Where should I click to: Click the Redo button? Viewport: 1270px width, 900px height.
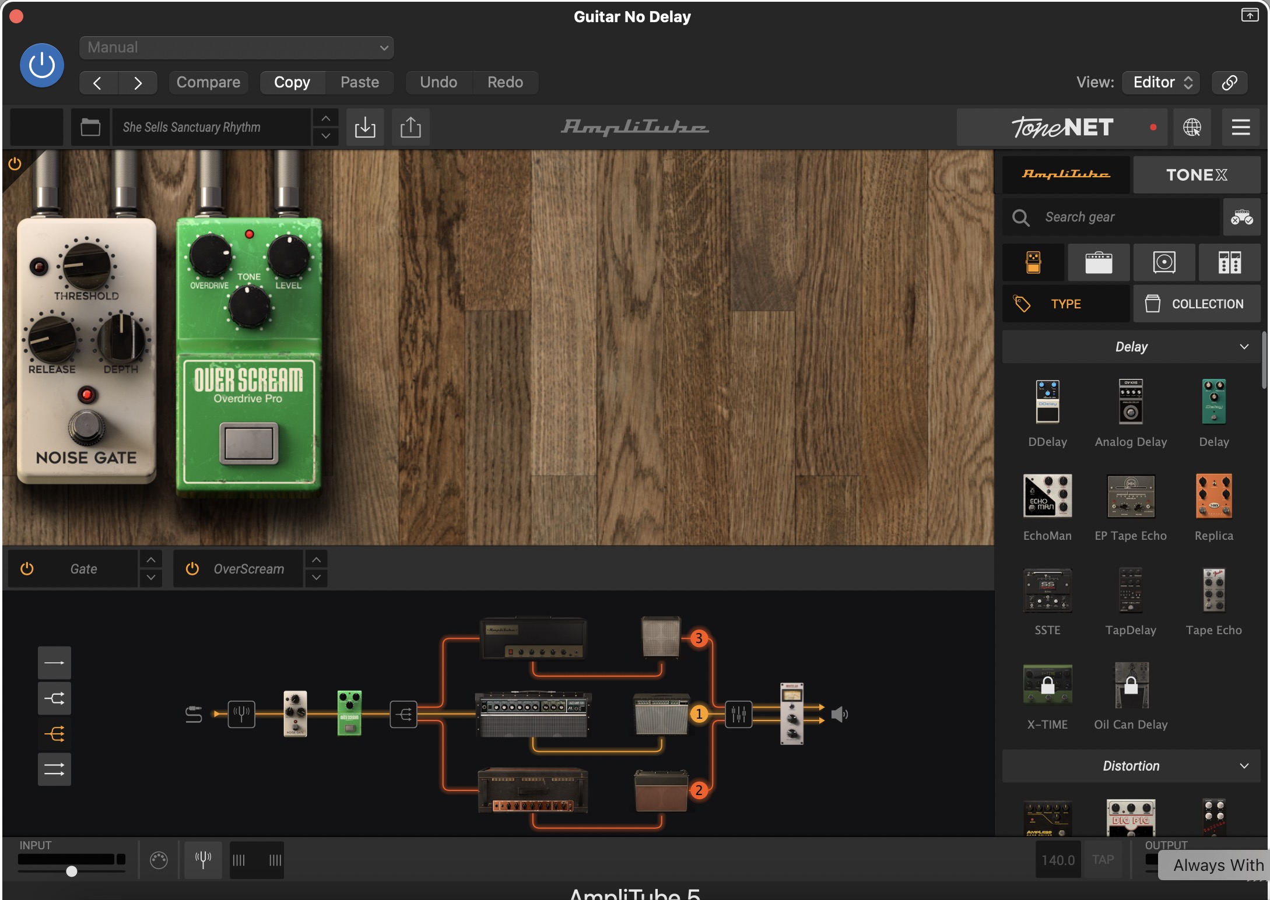tap(505, 82)
